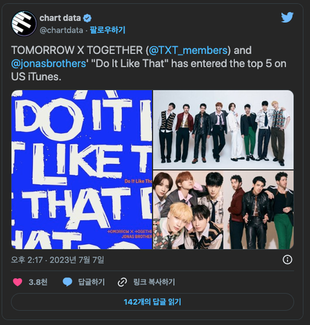Image resolution: width=310 pixels, height=325 pixels.
Task: Open the chart data profile avatar
Action: tap(24, 23)
